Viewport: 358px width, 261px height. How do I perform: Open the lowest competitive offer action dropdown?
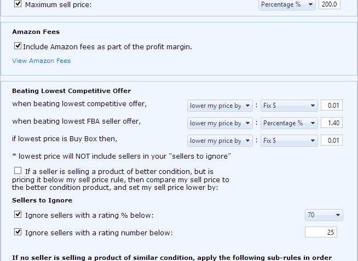(220, 106)
